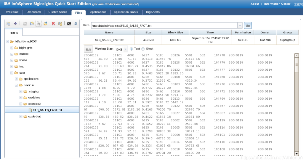The height and width of the screenshot is (163, 306).
Task: Click the blue Refresh arrows icon
Action: tap(76, 24)
